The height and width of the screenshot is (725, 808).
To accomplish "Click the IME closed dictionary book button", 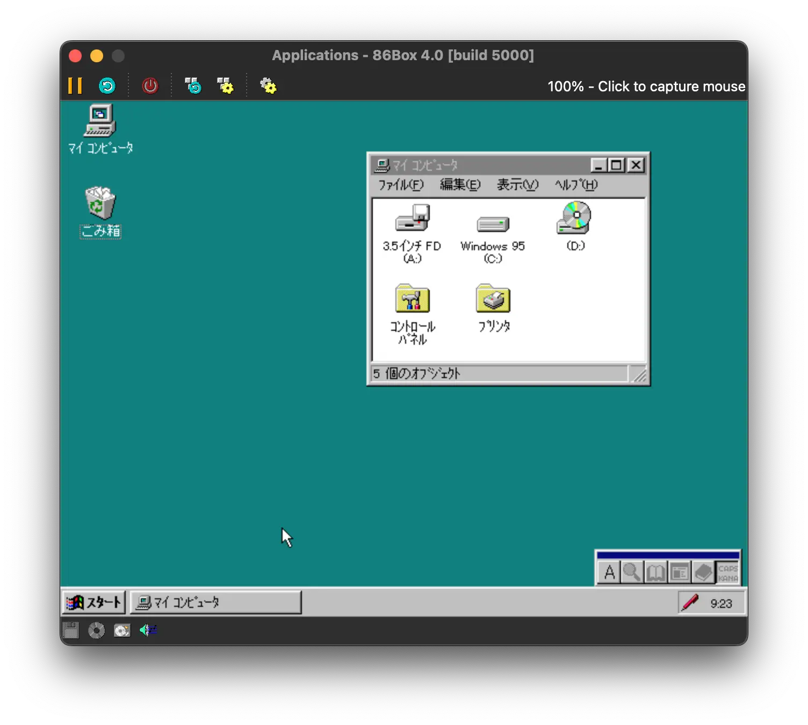I will [x=703, y=572].
